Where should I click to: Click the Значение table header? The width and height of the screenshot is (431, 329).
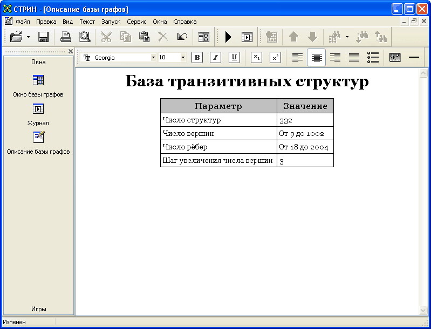[305, 106]
